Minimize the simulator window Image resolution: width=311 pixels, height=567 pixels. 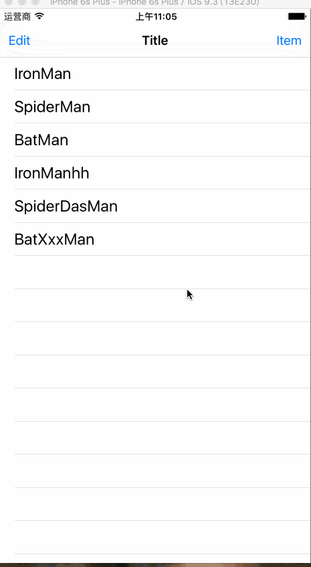click(21, 2)
